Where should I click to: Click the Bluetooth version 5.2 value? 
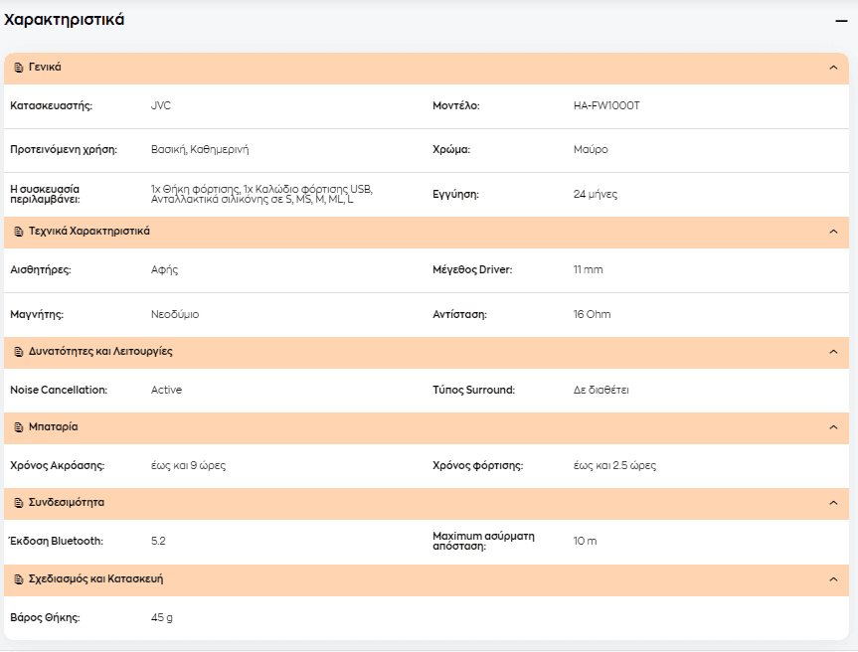[x=158, y=541]
